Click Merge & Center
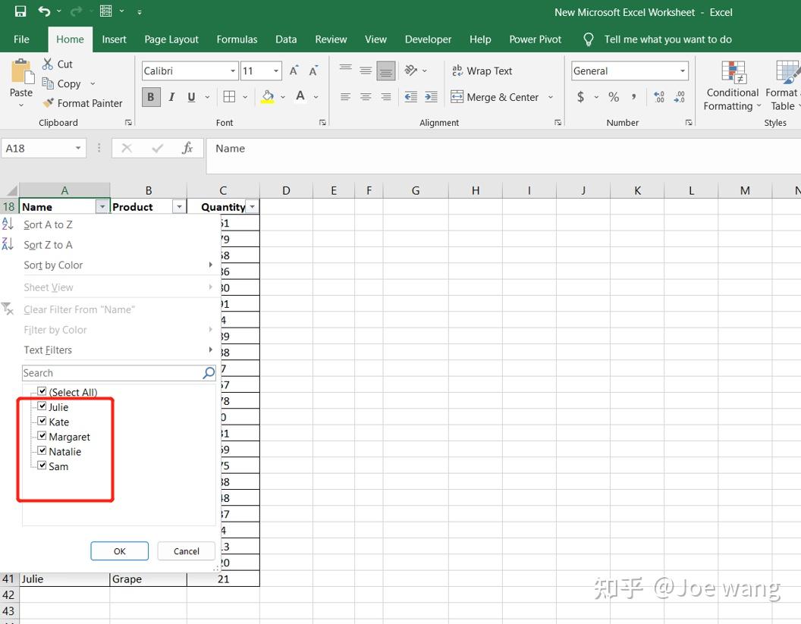The width and height of the screenshot is (801, 624). [495, 97]
